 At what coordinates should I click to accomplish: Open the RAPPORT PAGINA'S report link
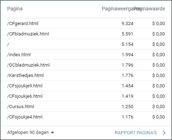point(136,133)
